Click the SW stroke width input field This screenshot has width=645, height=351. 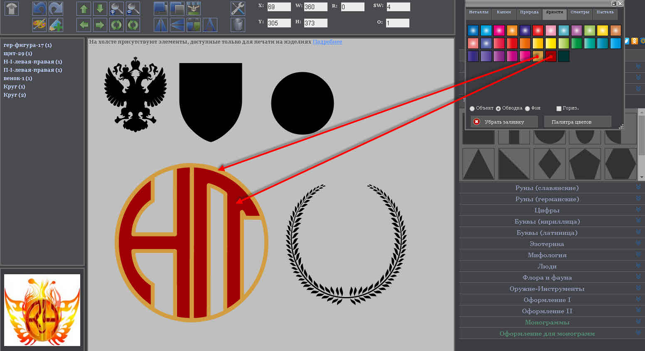(x=398, y=7)
